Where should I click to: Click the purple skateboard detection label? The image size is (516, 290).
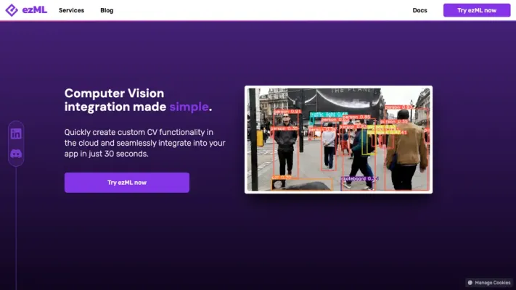(x=360, y=178)
